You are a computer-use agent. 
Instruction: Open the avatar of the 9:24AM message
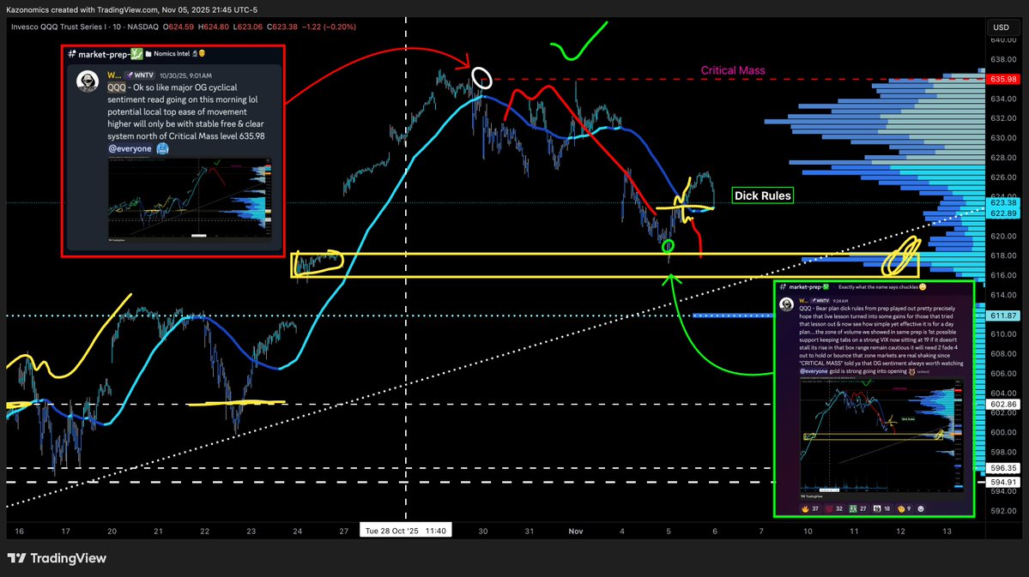point(786,305)
